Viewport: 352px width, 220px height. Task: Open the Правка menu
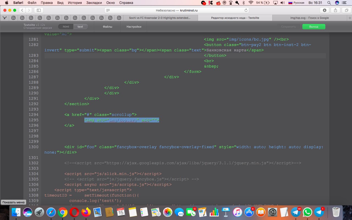coord(47,3)
